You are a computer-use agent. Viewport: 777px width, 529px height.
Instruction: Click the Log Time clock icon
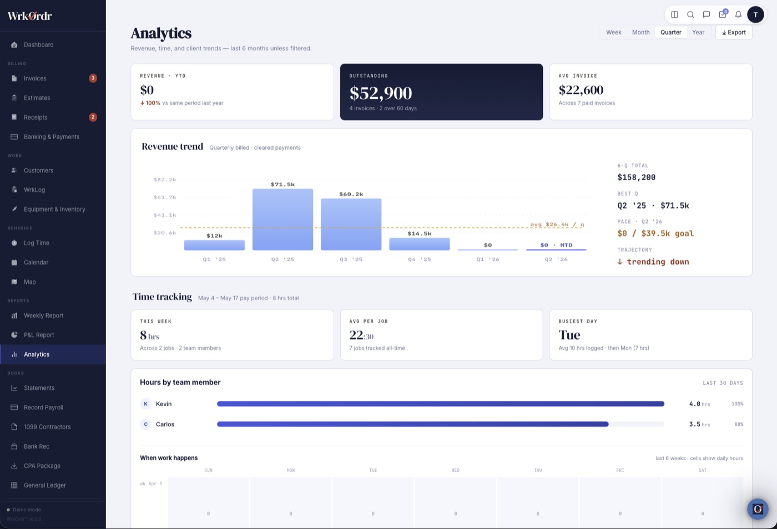point(14,243)
